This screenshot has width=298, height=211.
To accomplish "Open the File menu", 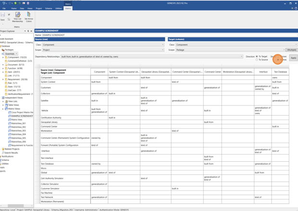I will pos(3,8).
